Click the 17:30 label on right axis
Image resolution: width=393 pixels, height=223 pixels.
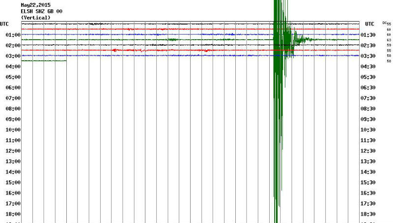point(368,203)
